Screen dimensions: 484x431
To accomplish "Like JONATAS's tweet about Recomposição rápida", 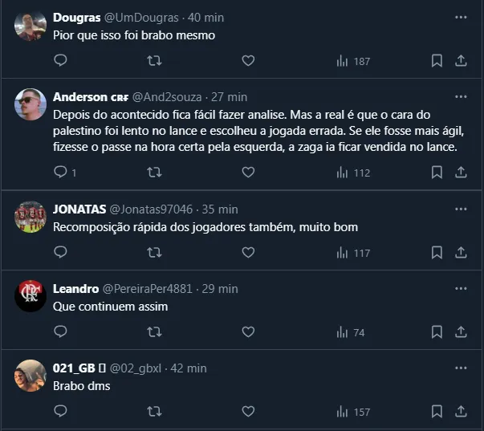I will 248,252.
